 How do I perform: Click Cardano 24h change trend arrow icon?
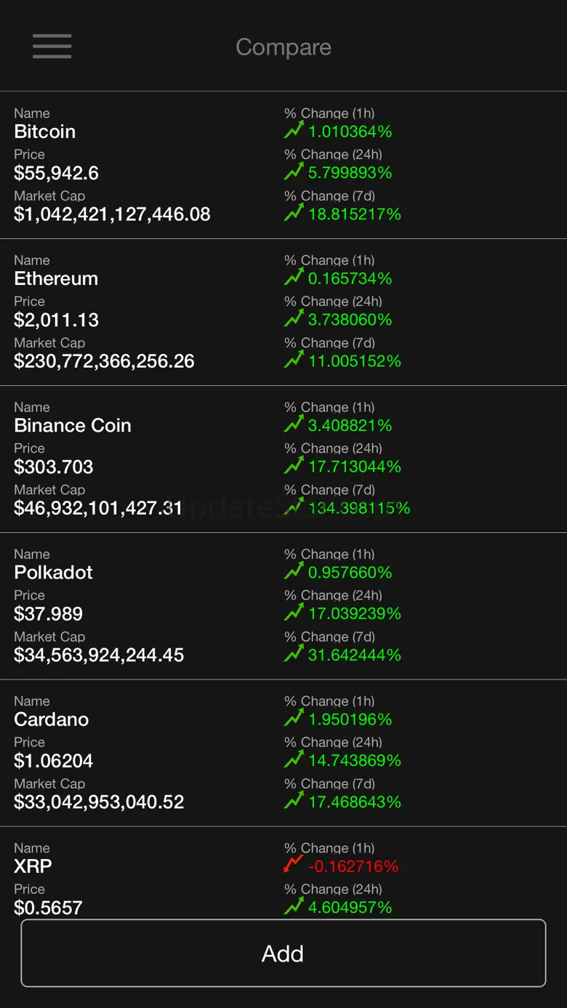(x=294, y=759)
